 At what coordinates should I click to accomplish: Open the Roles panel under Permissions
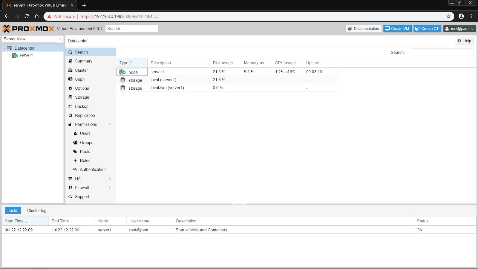pyautogui.click(x=85, y=161)
